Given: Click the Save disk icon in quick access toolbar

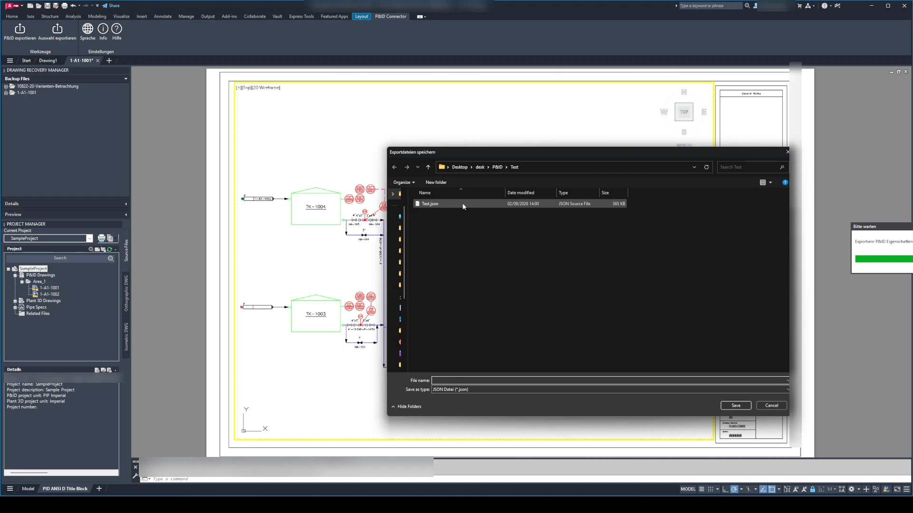Looking at the screenshot, I should coord(48,6).
